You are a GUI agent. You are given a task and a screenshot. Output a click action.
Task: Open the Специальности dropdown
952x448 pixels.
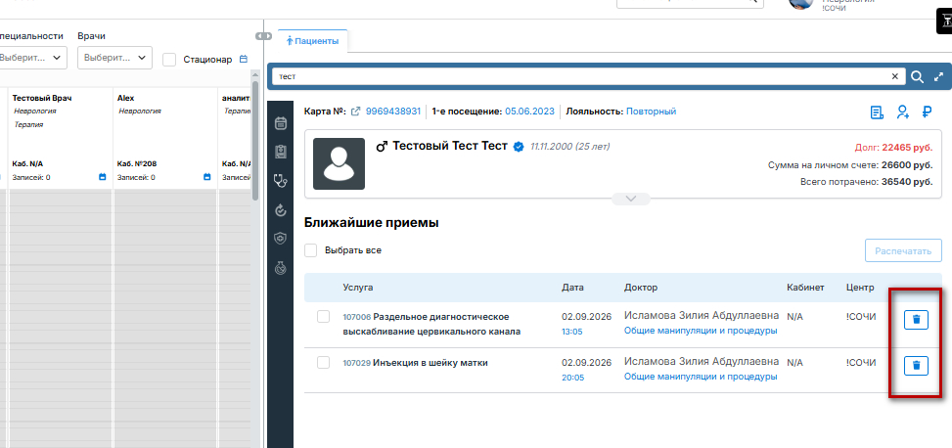click(x=31, y=58)
